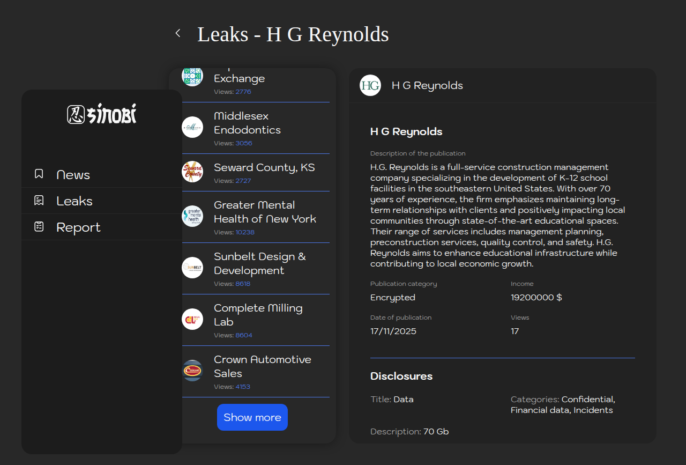Image resolution: width=686 pixels, height=465 pixels.
Task: Click the back arrow beside the page title
Action: click(x=178, y=33)
